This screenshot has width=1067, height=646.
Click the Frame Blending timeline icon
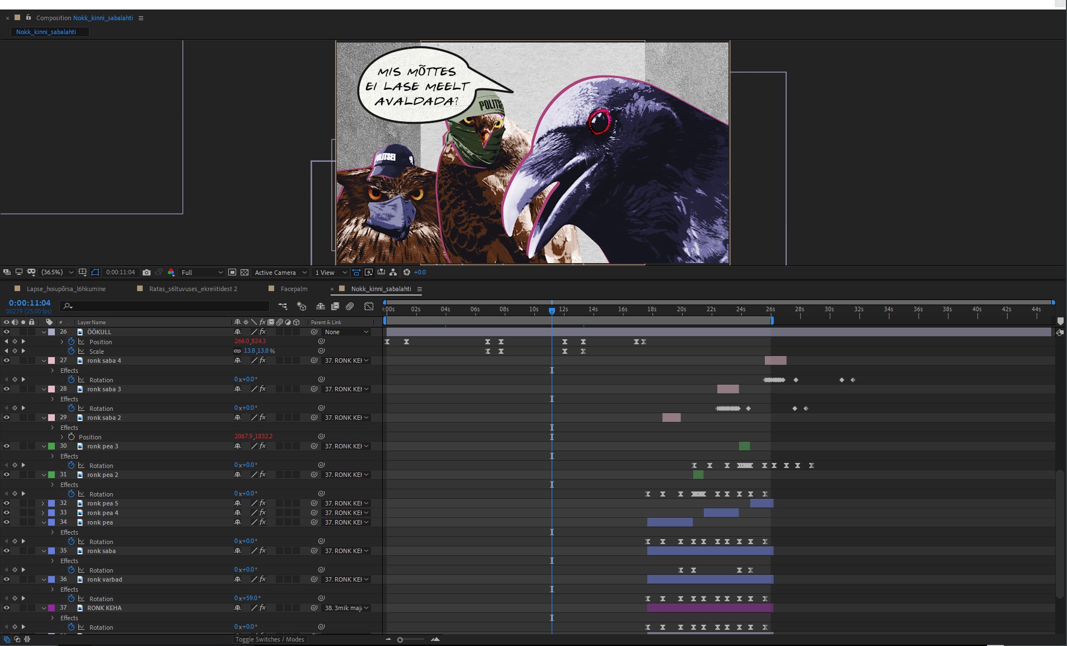pyautogui.click(x=335, y=306)
